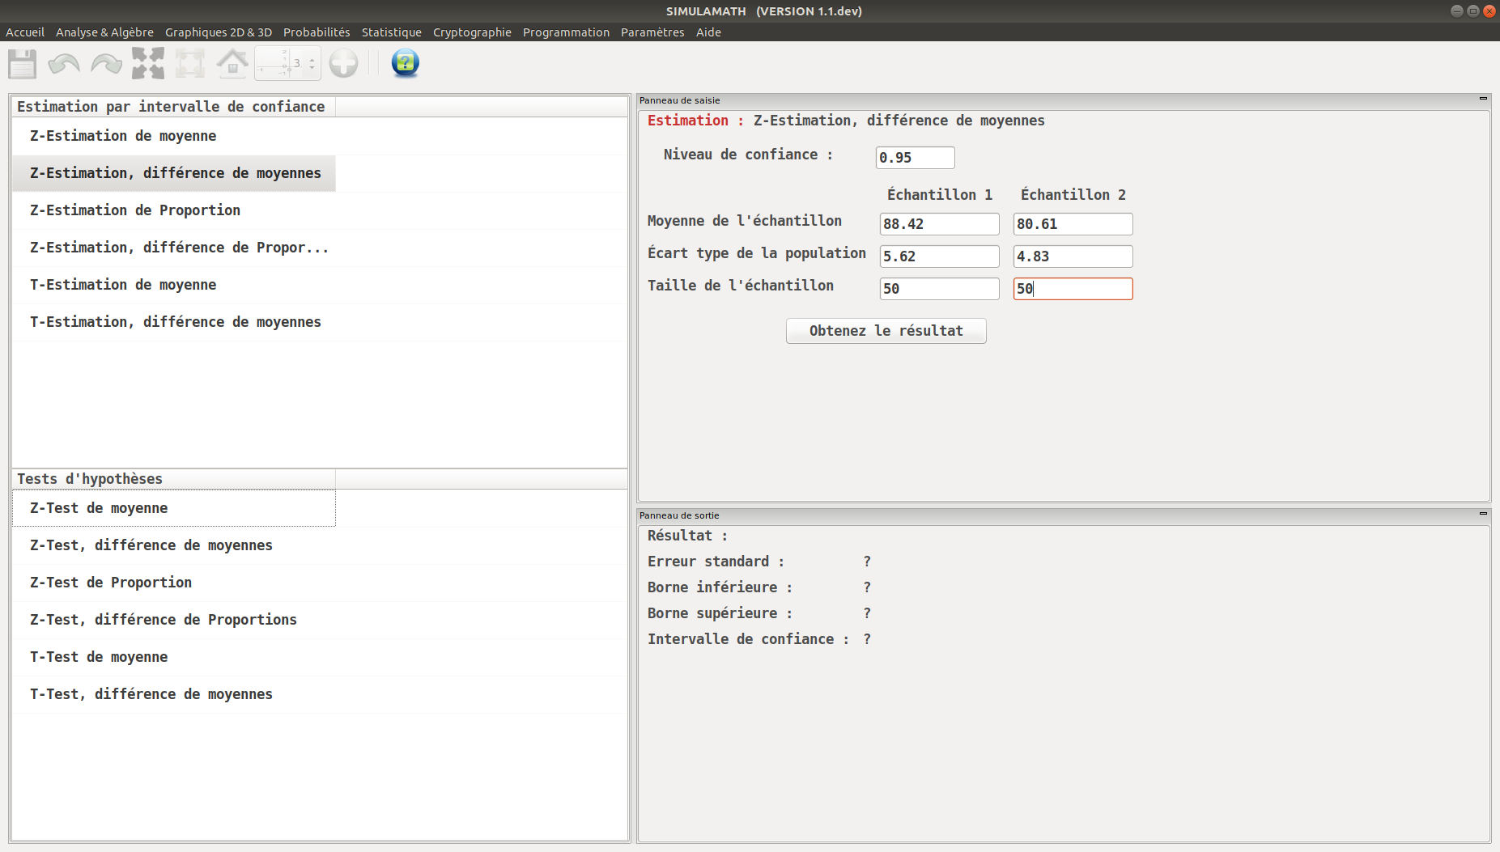The height and width of the screenshot is (852, 1500).
Task: Select T-Test de moyenne
Action: [x=174, y=657]
